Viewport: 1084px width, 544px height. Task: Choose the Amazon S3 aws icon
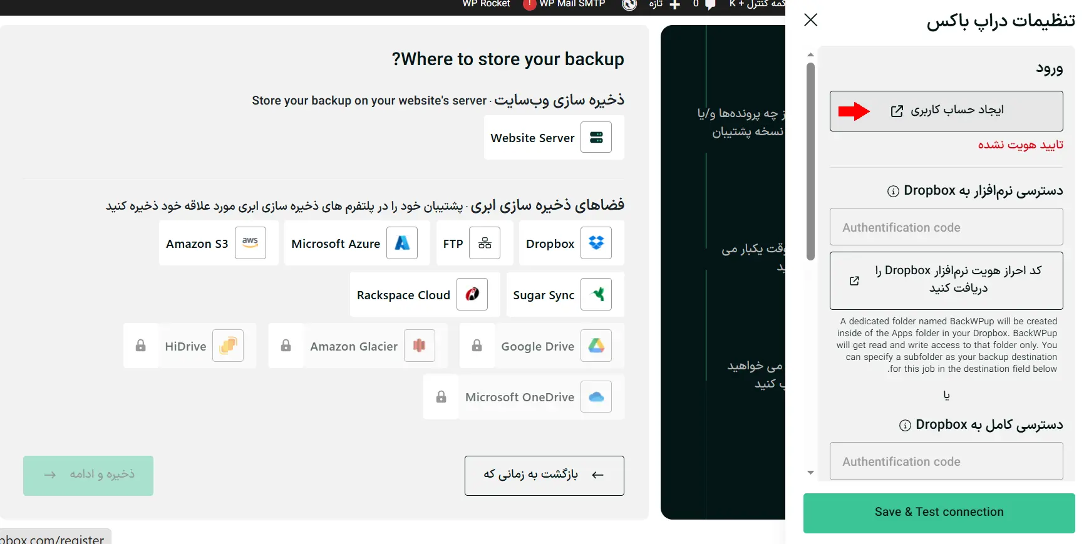[250, 243]
